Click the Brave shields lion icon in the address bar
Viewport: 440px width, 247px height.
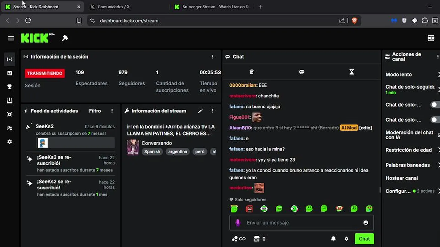click(x=354, y=21)
